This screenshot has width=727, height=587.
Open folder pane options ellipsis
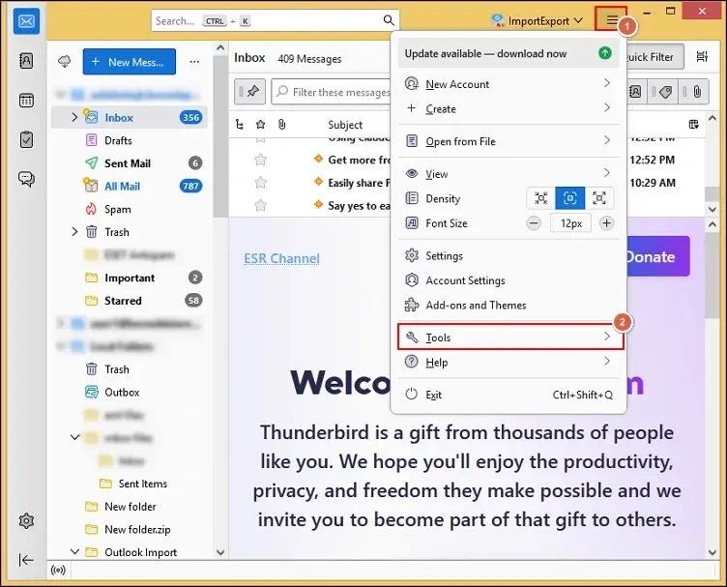pos(194,62)
